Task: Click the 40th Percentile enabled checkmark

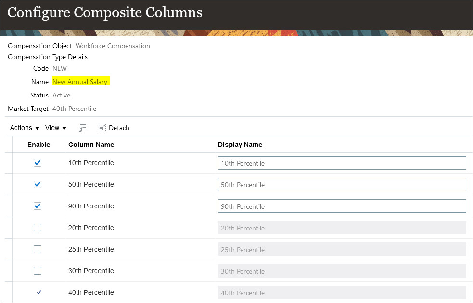Action: (39, 292)
